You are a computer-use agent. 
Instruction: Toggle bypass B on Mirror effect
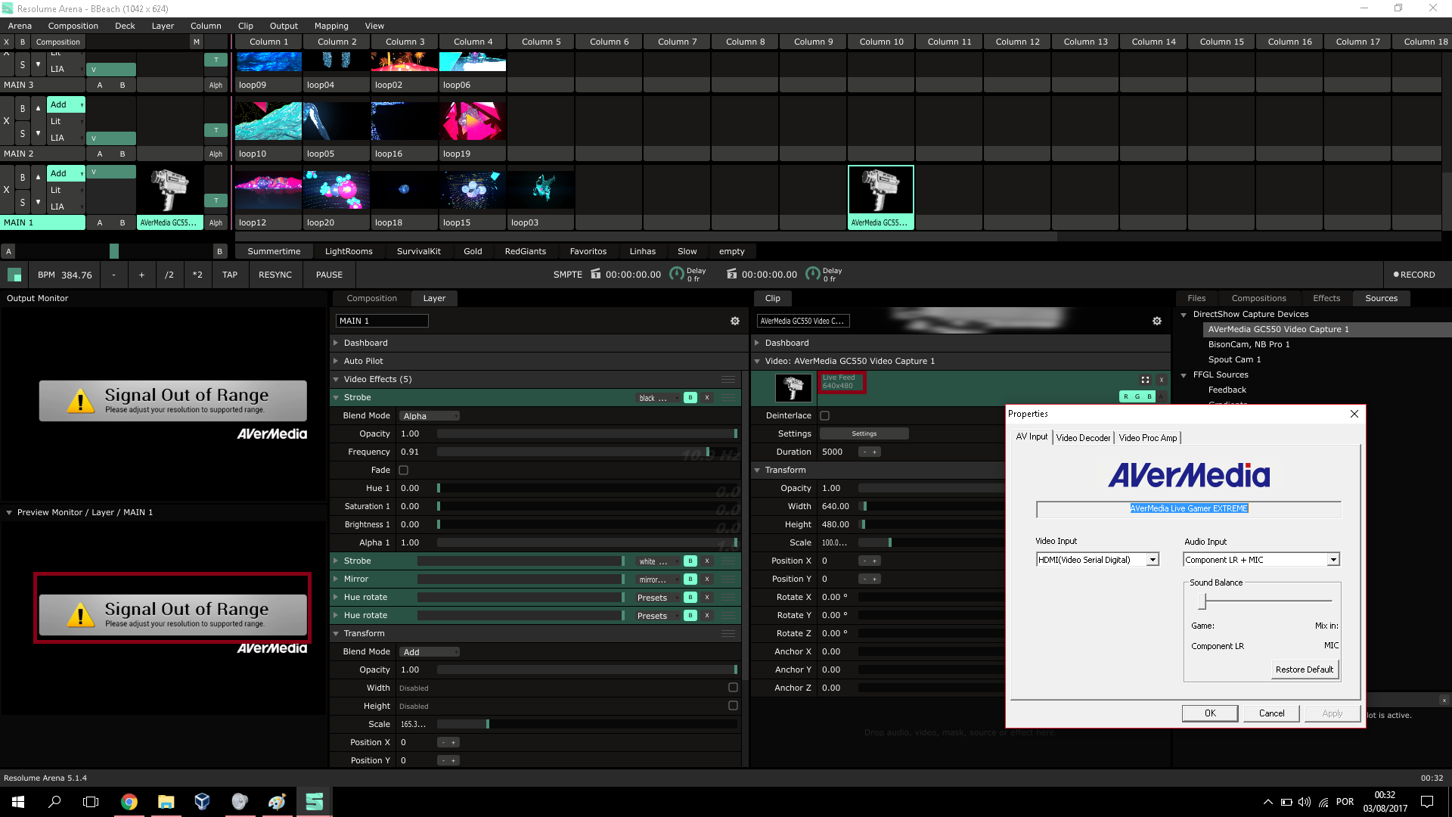tap(690, 579)
